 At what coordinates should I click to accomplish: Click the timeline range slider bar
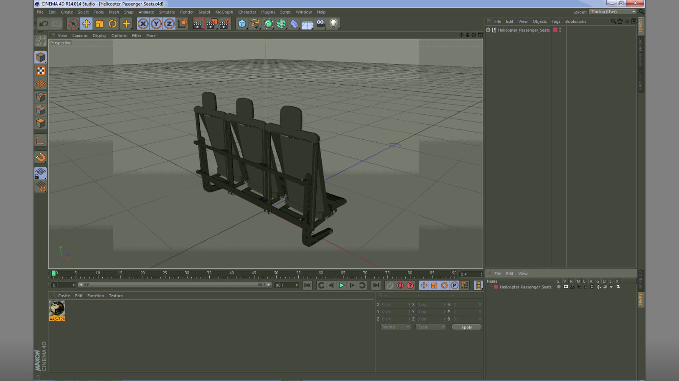[175, 285]
